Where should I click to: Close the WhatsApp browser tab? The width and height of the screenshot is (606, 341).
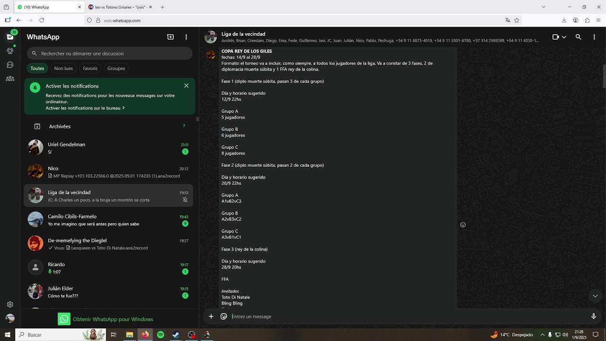coord(79,7)
